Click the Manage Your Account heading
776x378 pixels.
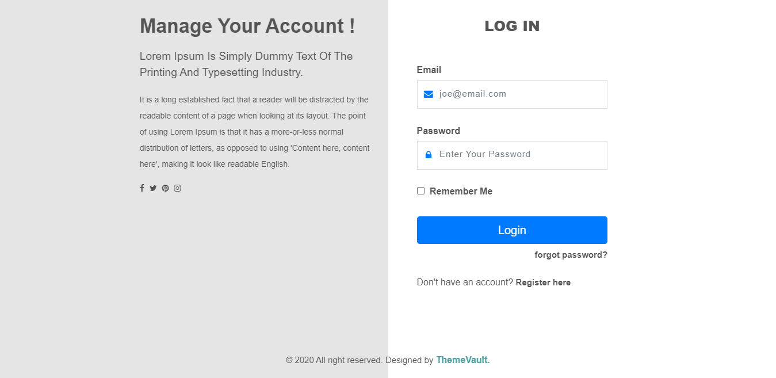pos(247,26)
